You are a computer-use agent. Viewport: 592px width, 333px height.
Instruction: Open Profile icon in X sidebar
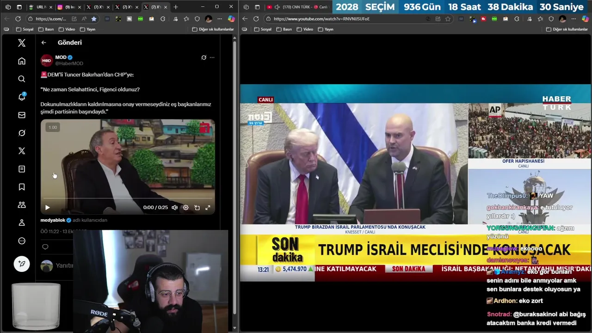(x=22, y=223)
